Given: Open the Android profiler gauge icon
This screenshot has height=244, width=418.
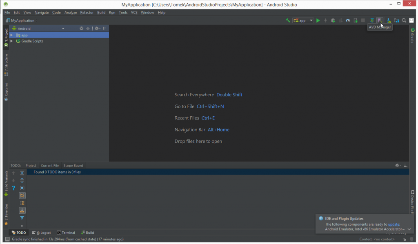Looking at the screenshot, I should click(x=348, y=20).
